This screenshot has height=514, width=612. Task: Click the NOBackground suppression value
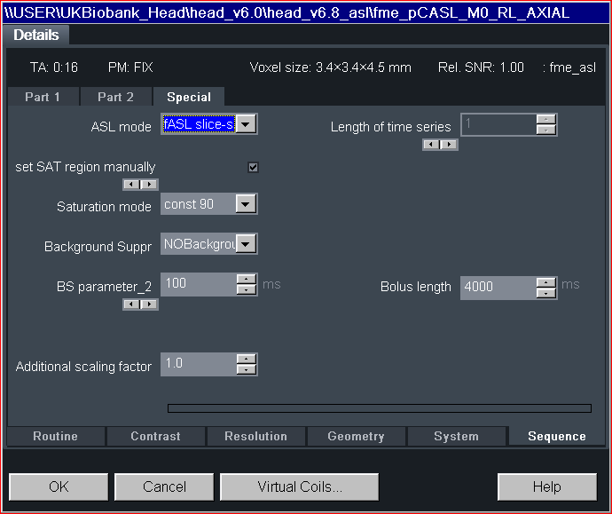coord(199,244)
